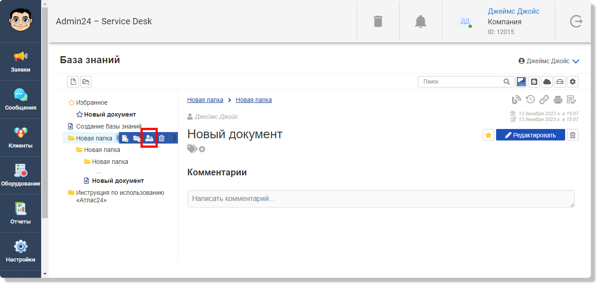Open notifications bell in the header
This screenshot has height=284, width=597.
click(x=420, y=21)
